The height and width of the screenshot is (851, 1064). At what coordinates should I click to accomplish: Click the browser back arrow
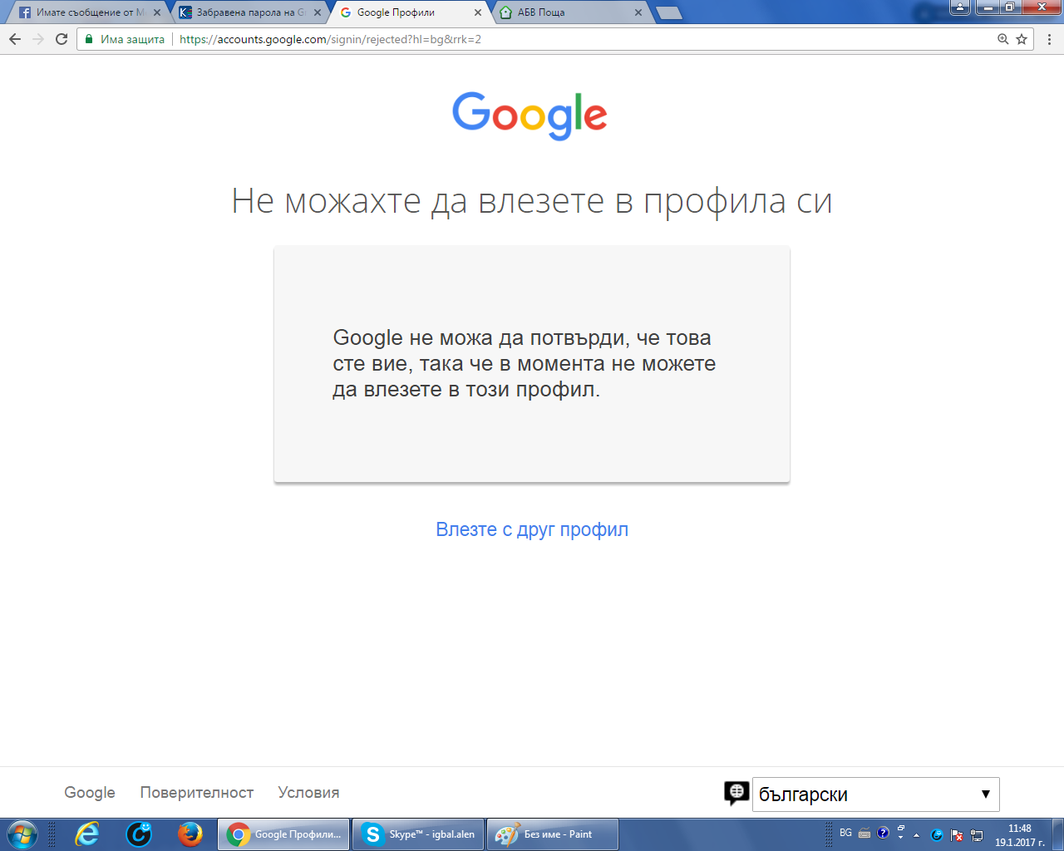tap(15, 39)
